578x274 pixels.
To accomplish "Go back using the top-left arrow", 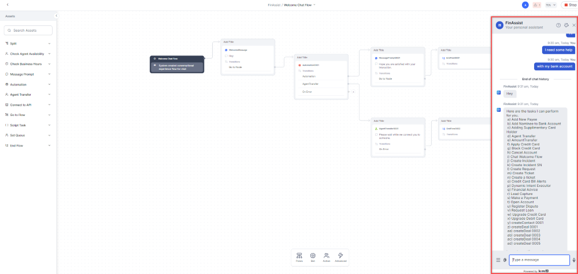I will click(x=8, y=5).
